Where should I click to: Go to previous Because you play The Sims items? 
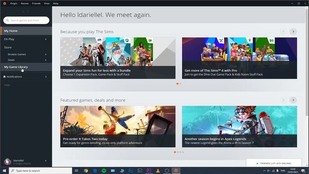(x=283, y=31)
